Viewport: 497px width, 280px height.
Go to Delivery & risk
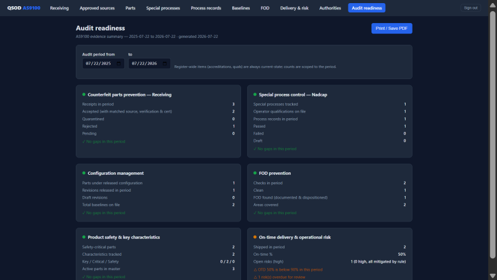(294, 8)
